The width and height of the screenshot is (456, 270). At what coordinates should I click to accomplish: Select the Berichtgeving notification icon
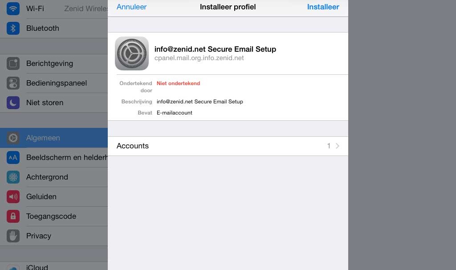pyautogui.click(x=13, y=63)
